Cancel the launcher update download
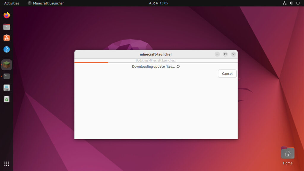Screen dimensions: 304x171 [227, 74]
